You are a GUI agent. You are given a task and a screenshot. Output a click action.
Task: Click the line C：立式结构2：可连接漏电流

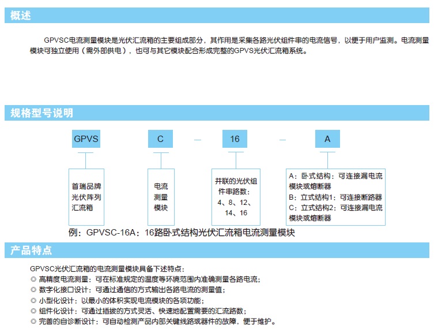point(335,208)
